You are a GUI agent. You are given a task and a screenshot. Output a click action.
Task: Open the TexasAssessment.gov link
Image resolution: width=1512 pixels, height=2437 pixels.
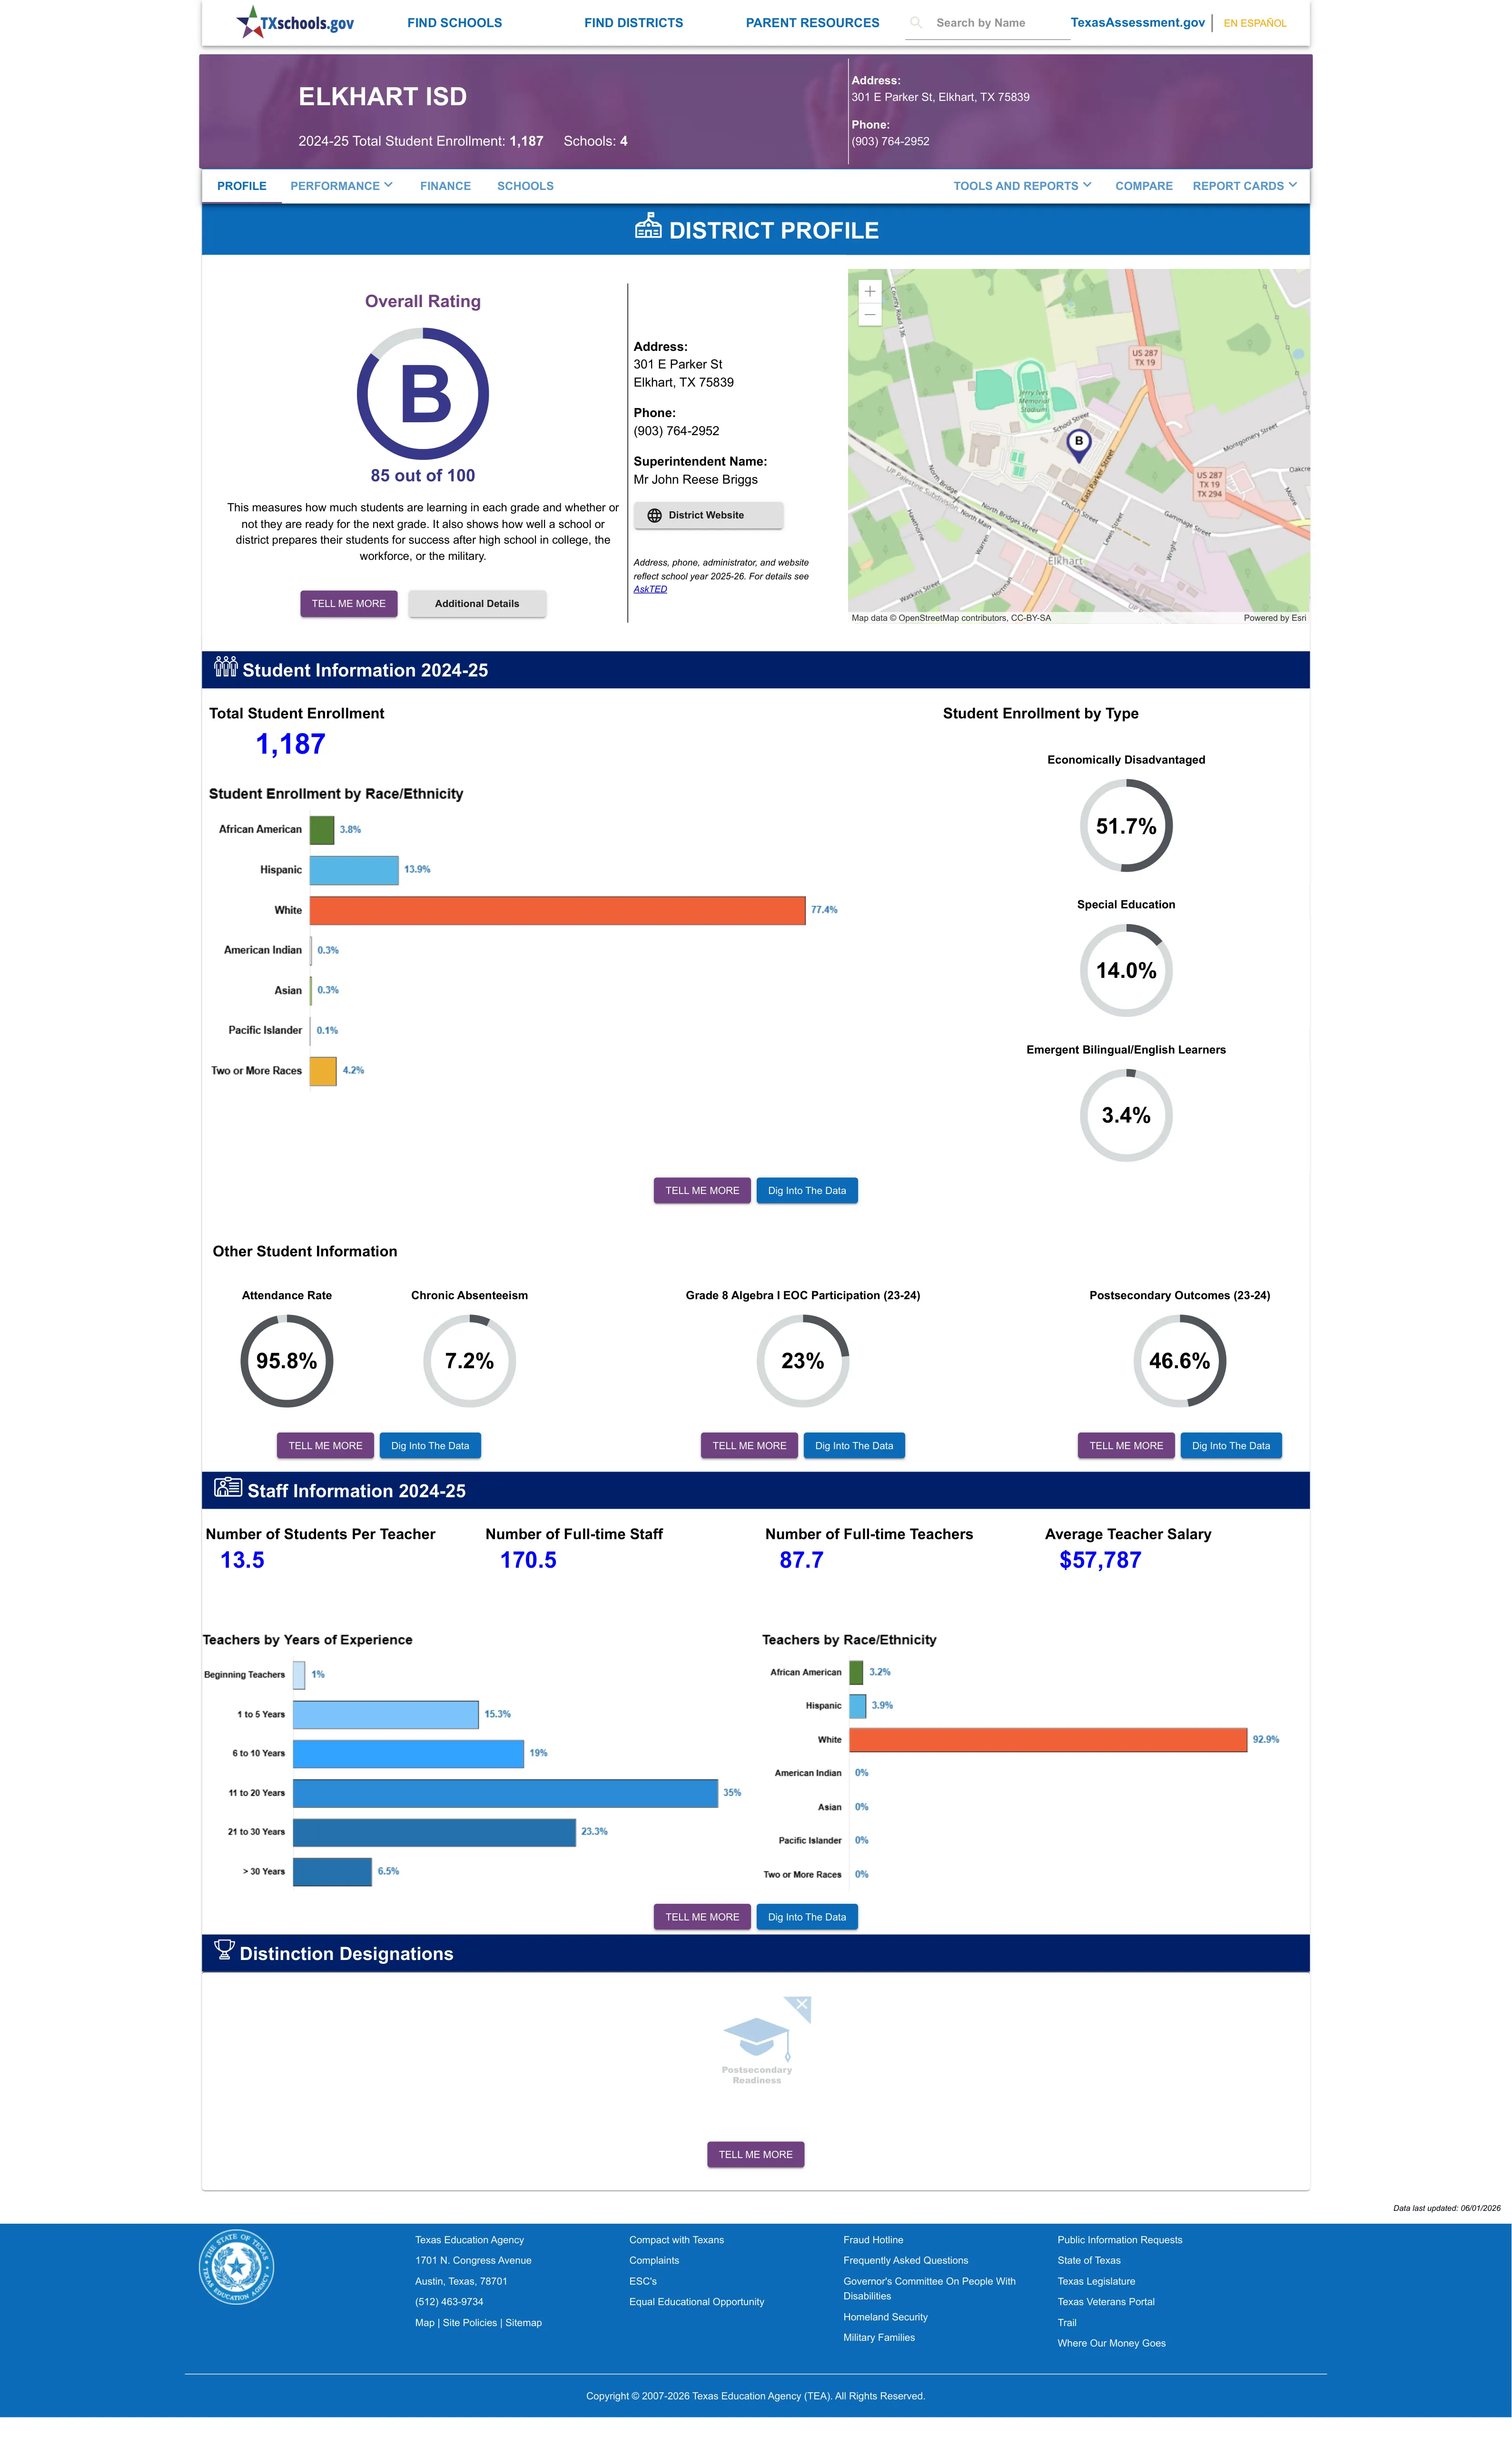pyautogui.click(x=1137, y=22)
